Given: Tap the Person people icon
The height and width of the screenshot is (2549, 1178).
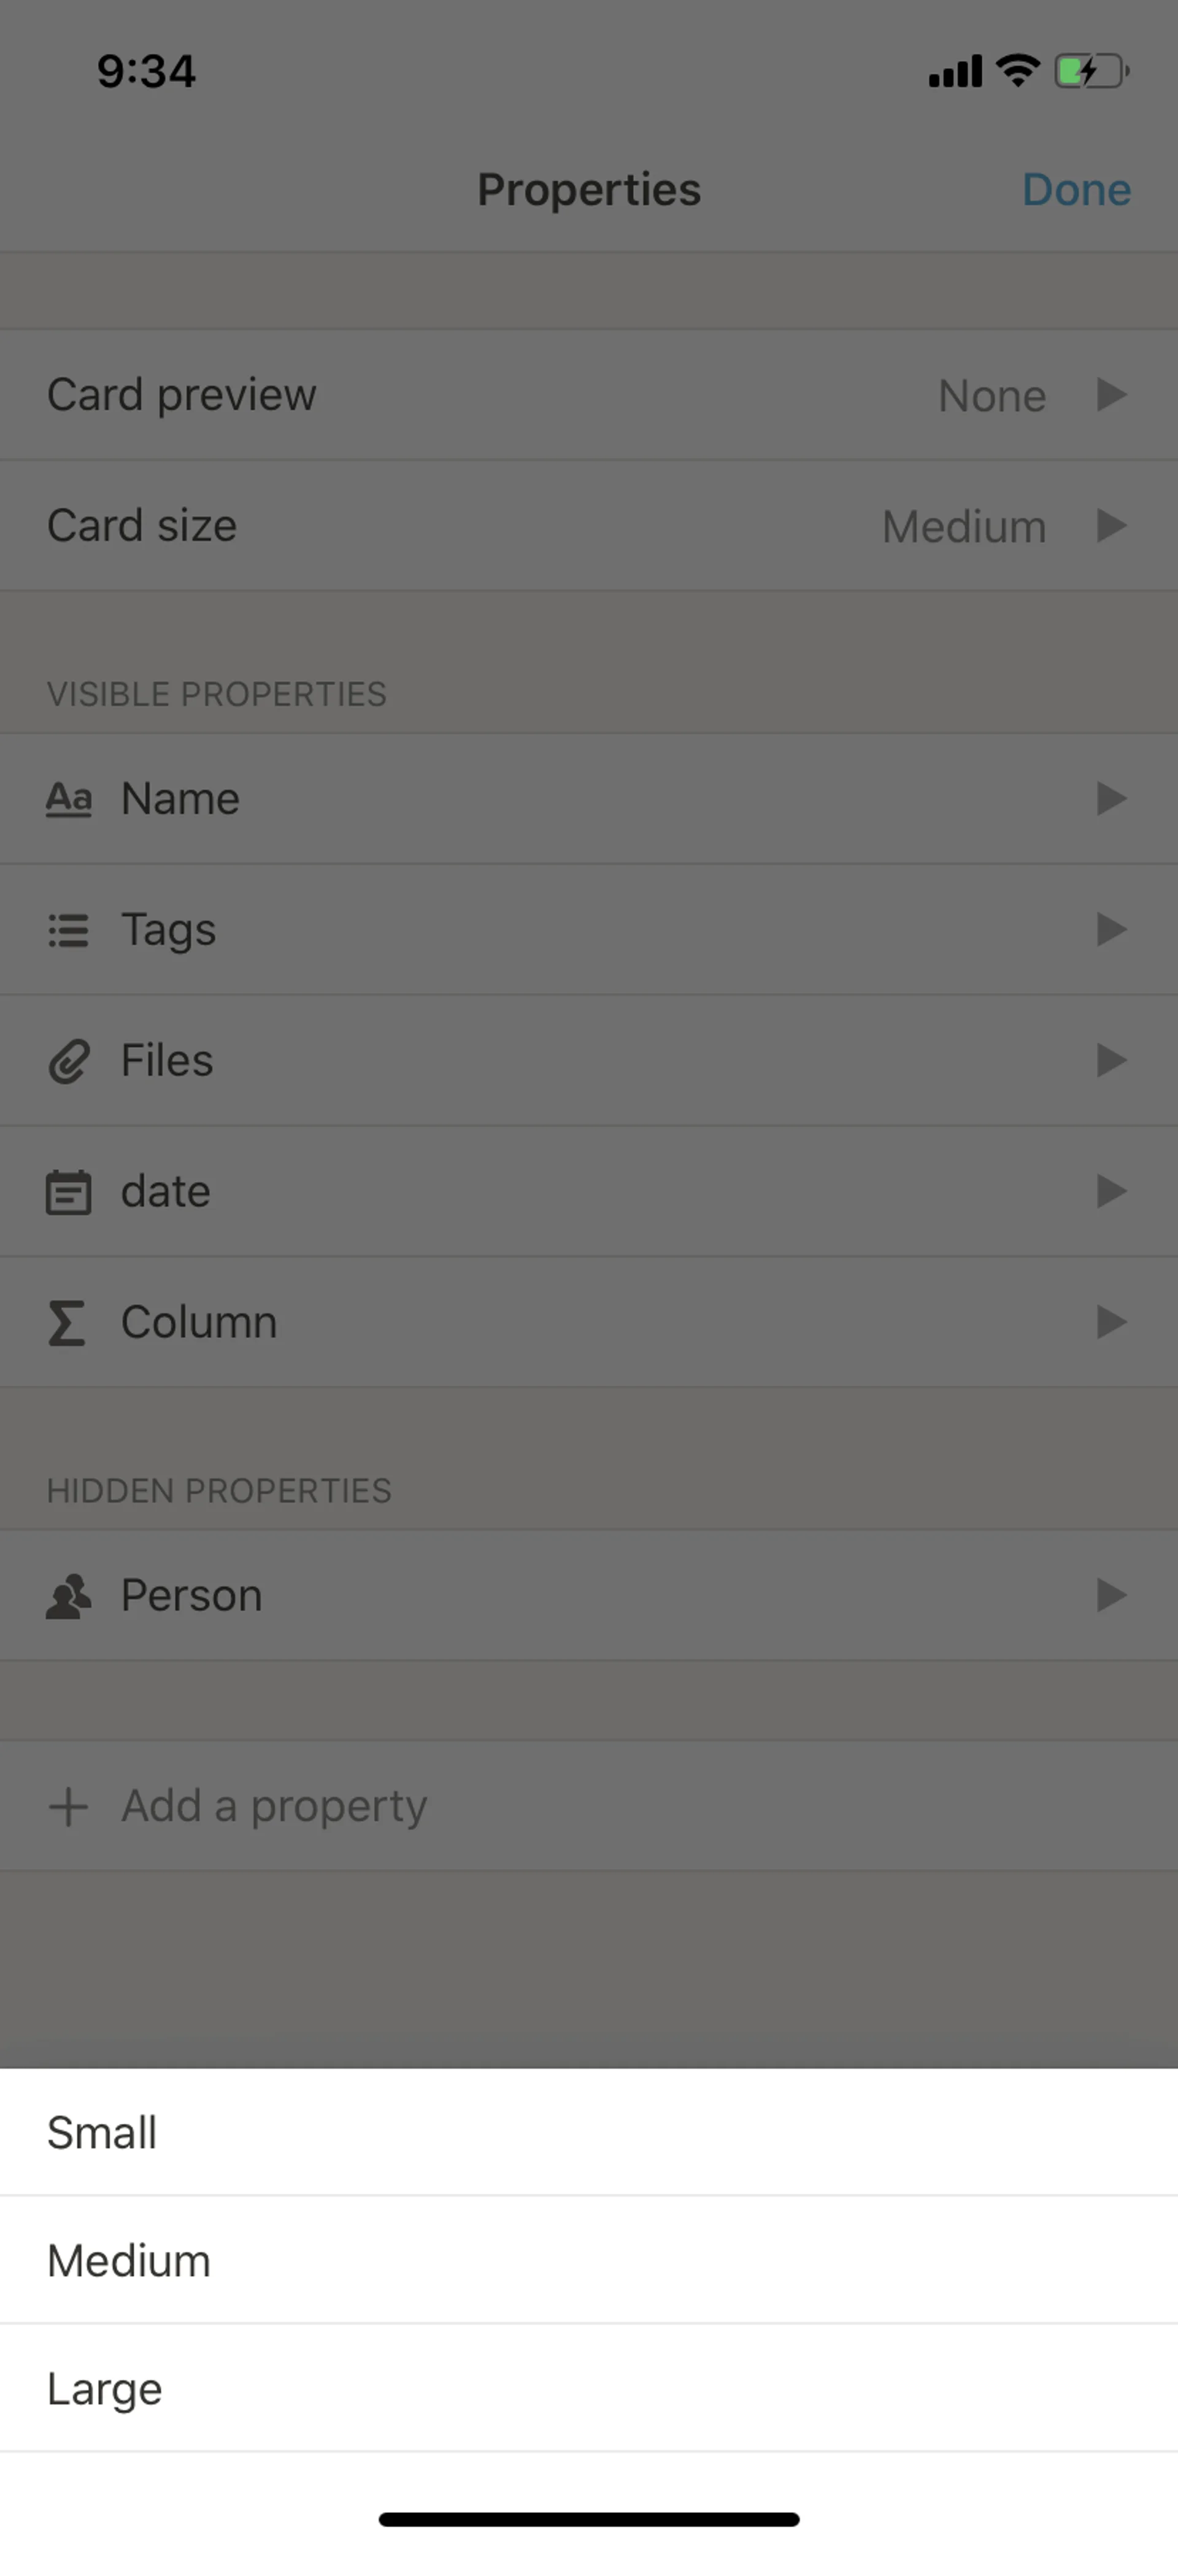Looking at the screenshot, I should pos(68,1596).
